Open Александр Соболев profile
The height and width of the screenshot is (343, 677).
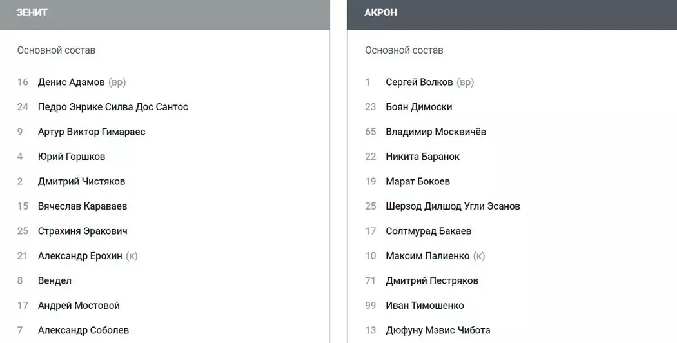click(83, 331)
